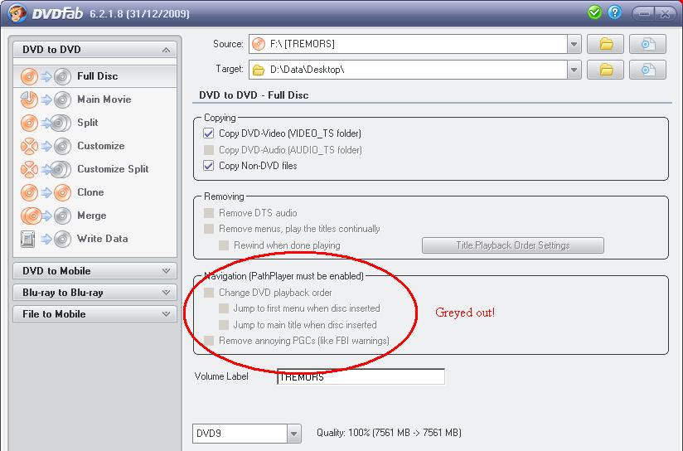Screen dimensions: 683x451
Task: Enable Jump to main title when inserted
Action: tap(224, 325)
